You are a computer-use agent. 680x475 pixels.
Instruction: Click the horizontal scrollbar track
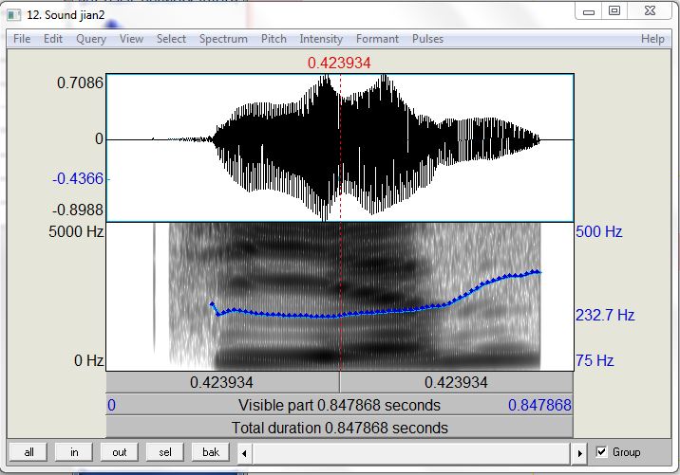pos(412,453)
